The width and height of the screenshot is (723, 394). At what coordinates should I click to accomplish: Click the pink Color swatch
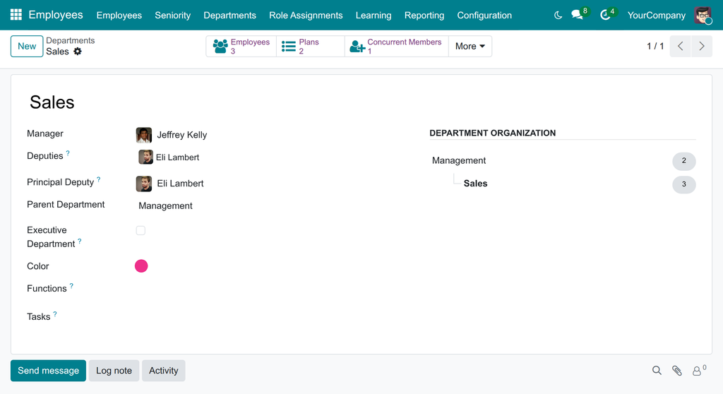click(141, 265)
